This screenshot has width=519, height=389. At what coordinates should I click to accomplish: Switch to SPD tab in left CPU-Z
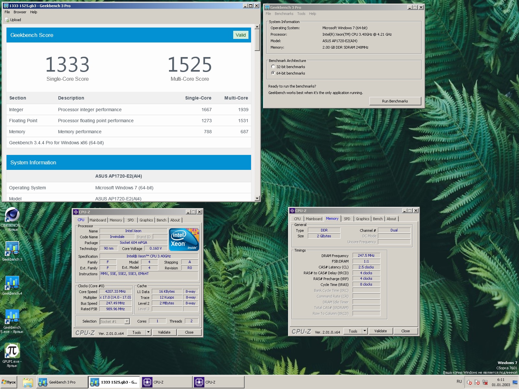pos(131,220)
